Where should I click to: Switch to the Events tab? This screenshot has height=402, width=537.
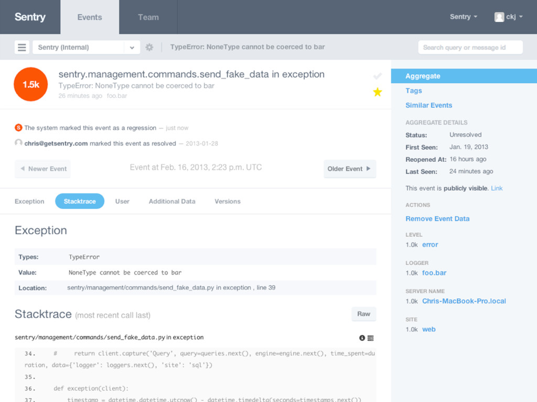[x=90, y=17]
